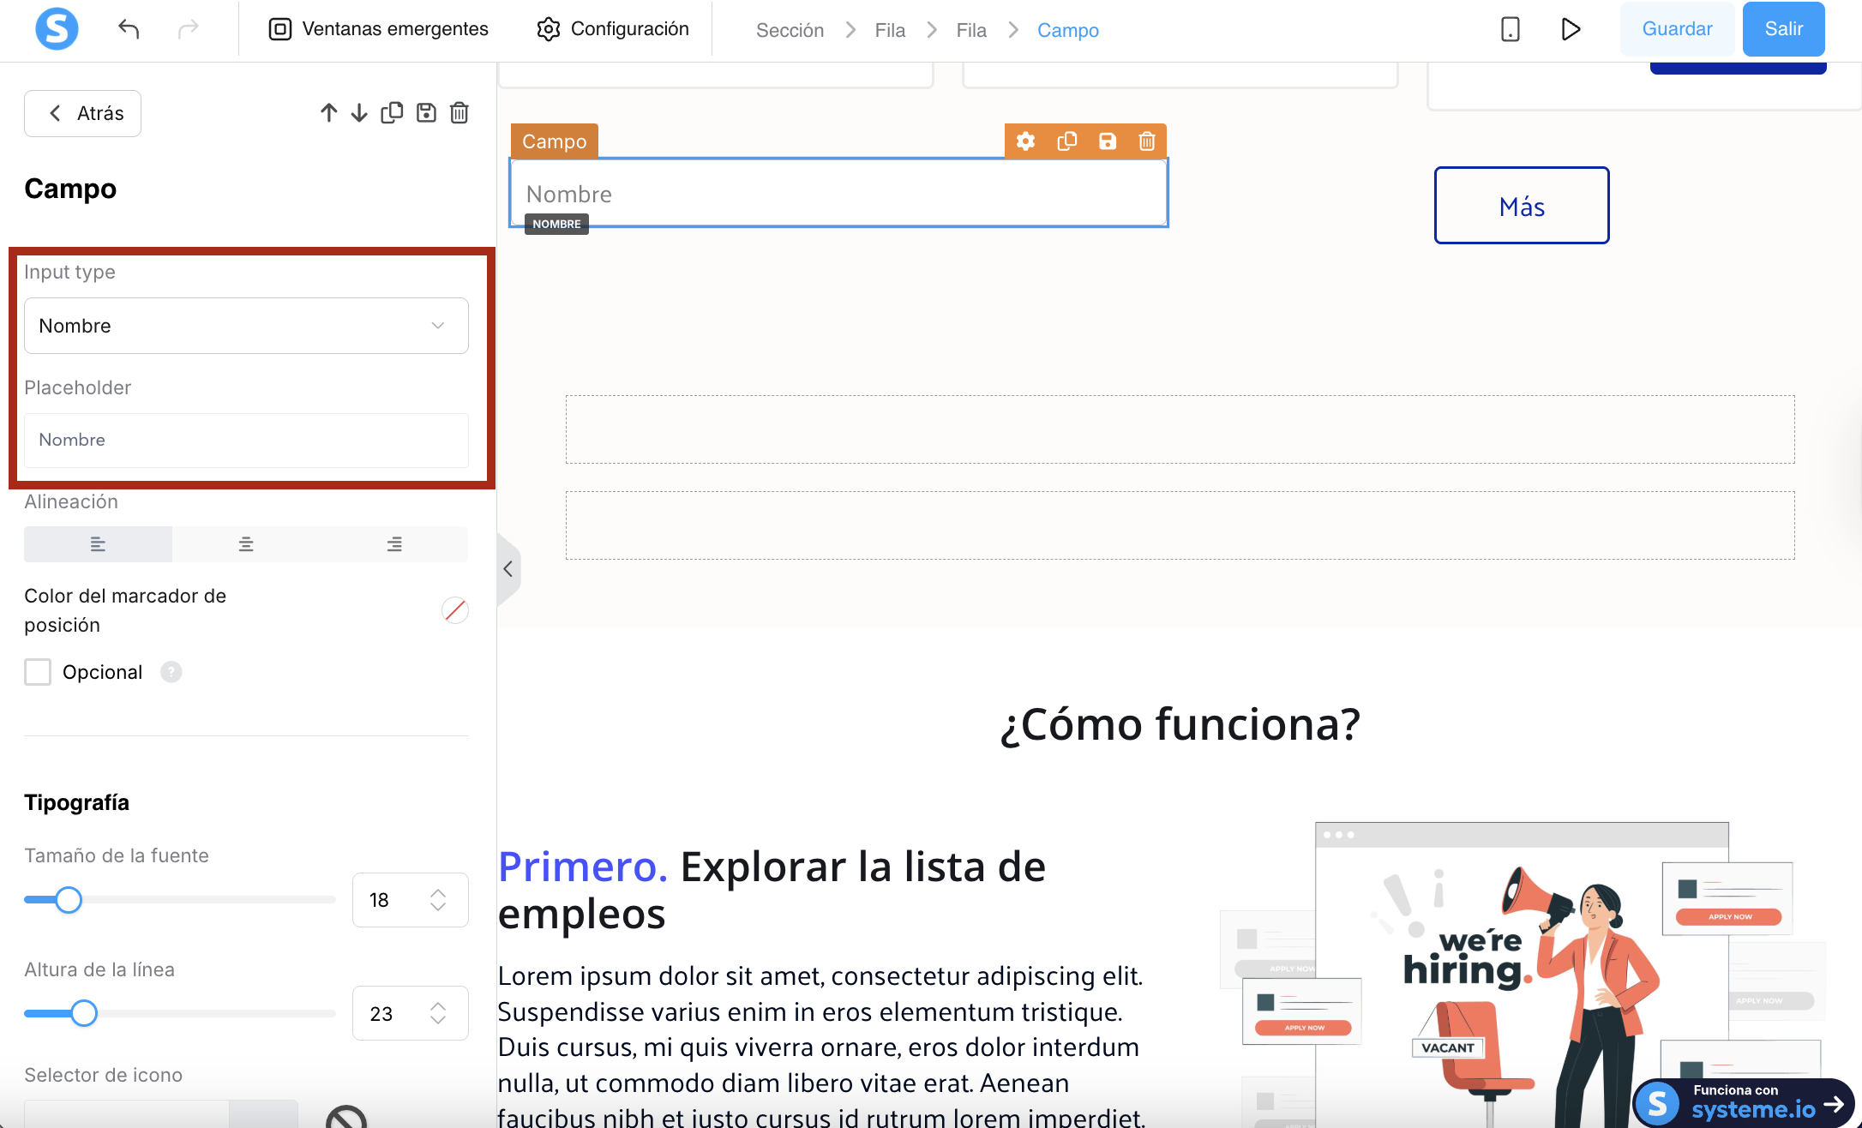Screen dimensions: 1862x1128
Task: Open Configuración menu
Action: 613,29
